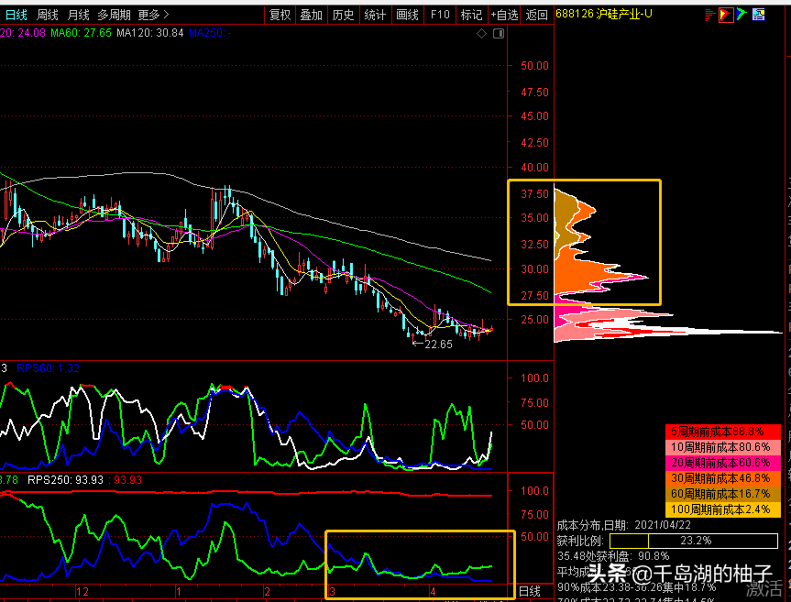Select the 100周期前成本2.4% legend entry
Viewport: 791px width, 602px height.
(722, 509)
